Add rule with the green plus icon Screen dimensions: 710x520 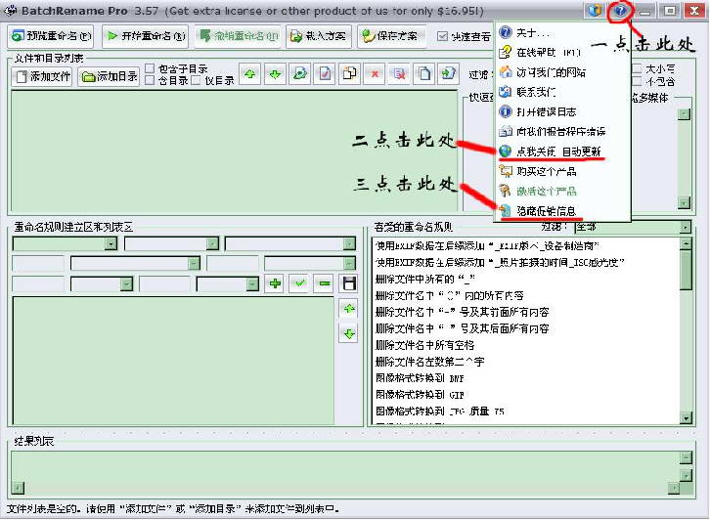[x=275, y=283]
